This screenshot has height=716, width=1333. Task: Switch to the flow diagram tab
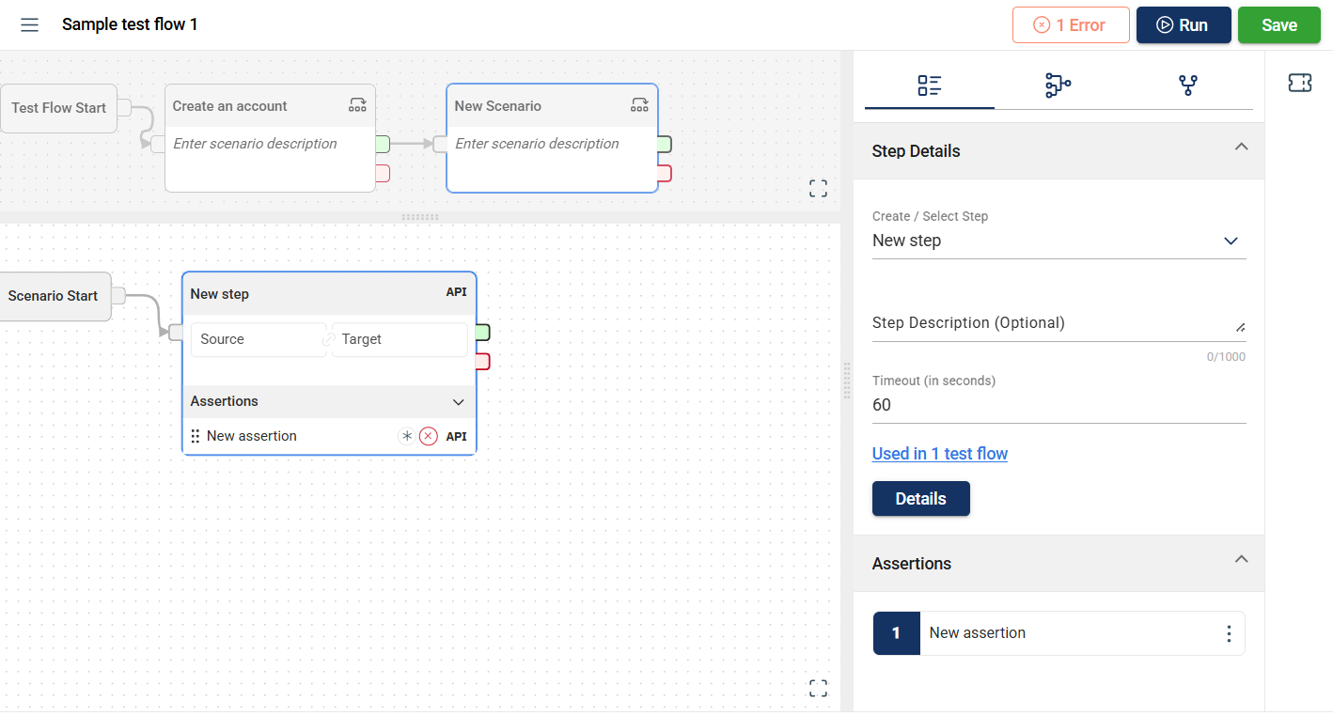point(1058,86)
